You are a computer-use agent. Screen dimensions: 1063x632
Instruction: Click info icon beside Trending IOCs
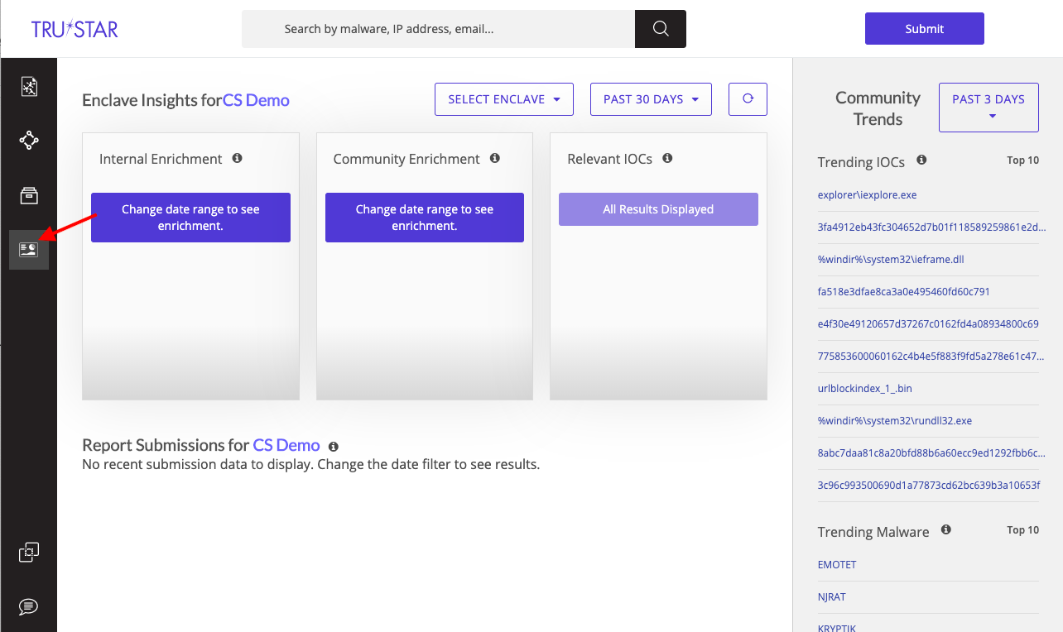click(x=921, y=160)
